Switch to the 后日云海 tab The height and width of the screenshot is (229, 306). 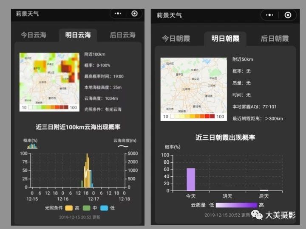[122, 35]
